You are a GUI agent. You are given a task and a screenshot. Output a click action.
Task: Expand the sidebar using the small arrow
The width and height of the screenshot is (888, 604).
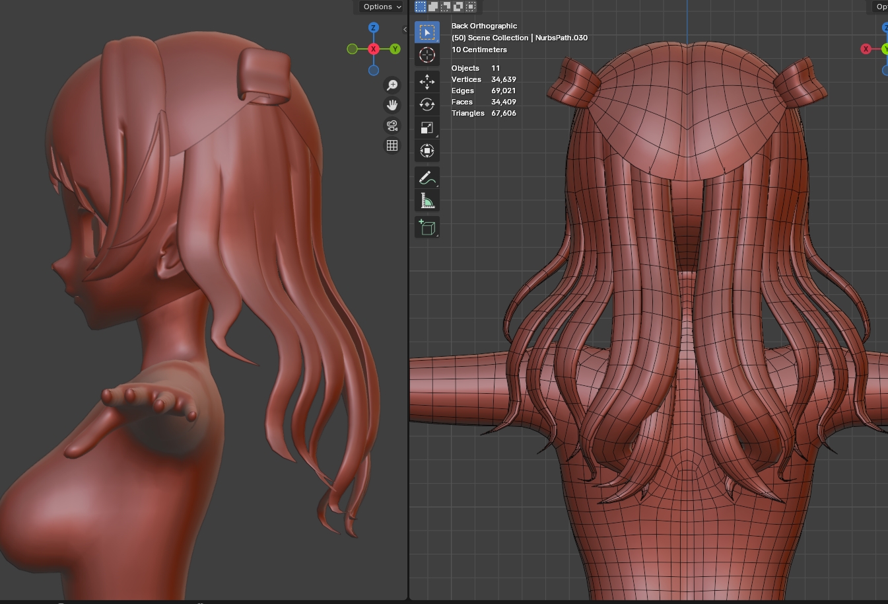tap(405, 30)
